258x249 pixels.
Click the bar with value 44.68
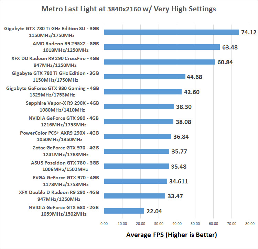coord(145,77)
